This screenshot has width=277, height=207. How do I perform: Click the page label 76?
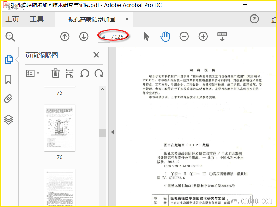click(x=60, y=157)
